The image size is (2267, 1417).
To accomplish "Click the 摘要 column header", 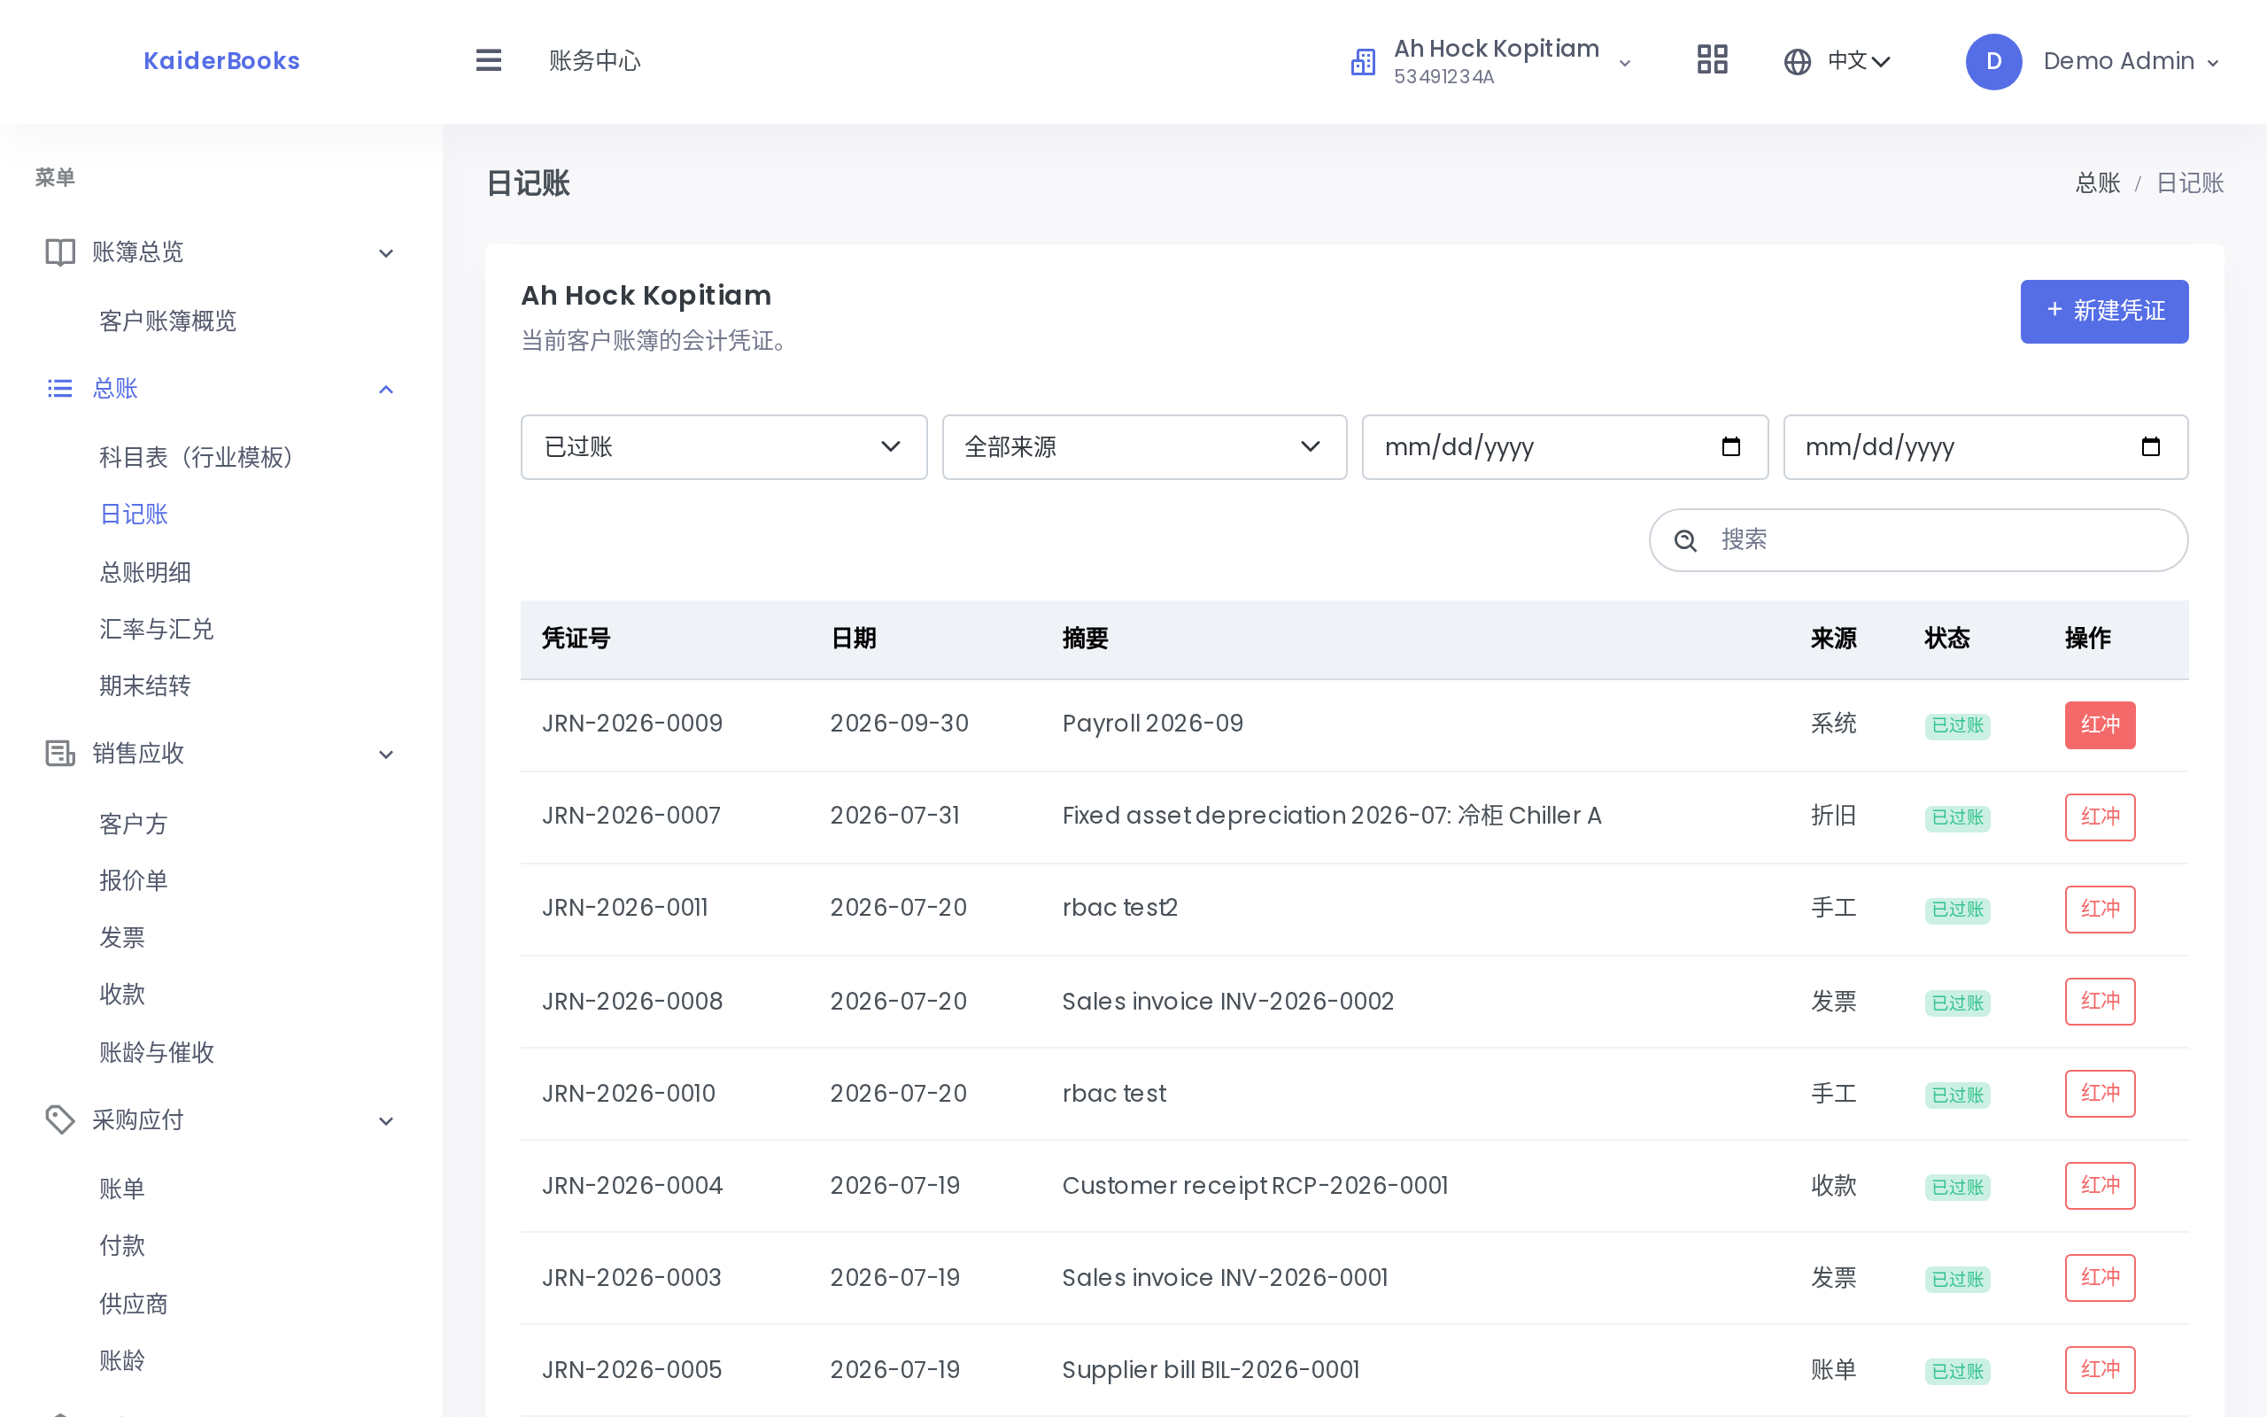I will 1085,639.
